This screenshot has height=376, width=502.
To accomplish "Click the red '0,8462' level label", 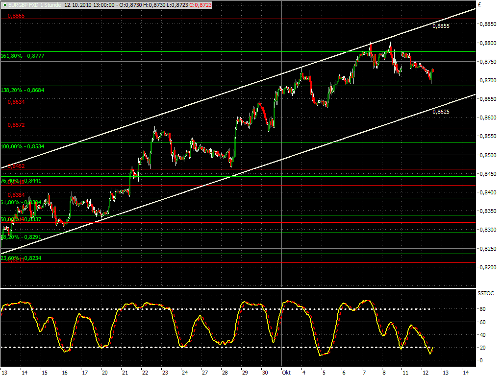I will (16, 166).
